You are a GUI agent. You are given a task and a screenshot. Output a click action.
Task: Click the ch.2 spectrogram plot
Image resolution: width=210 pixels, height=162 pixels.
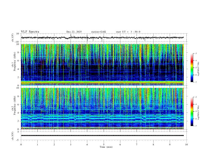coord(102,109)
